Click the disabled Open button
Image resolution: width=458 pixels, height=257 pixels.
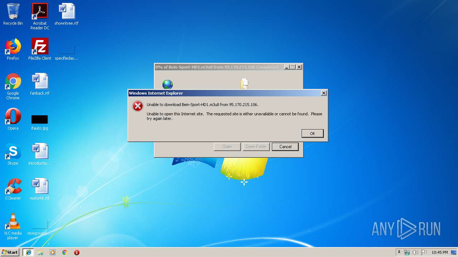[227, 147]
